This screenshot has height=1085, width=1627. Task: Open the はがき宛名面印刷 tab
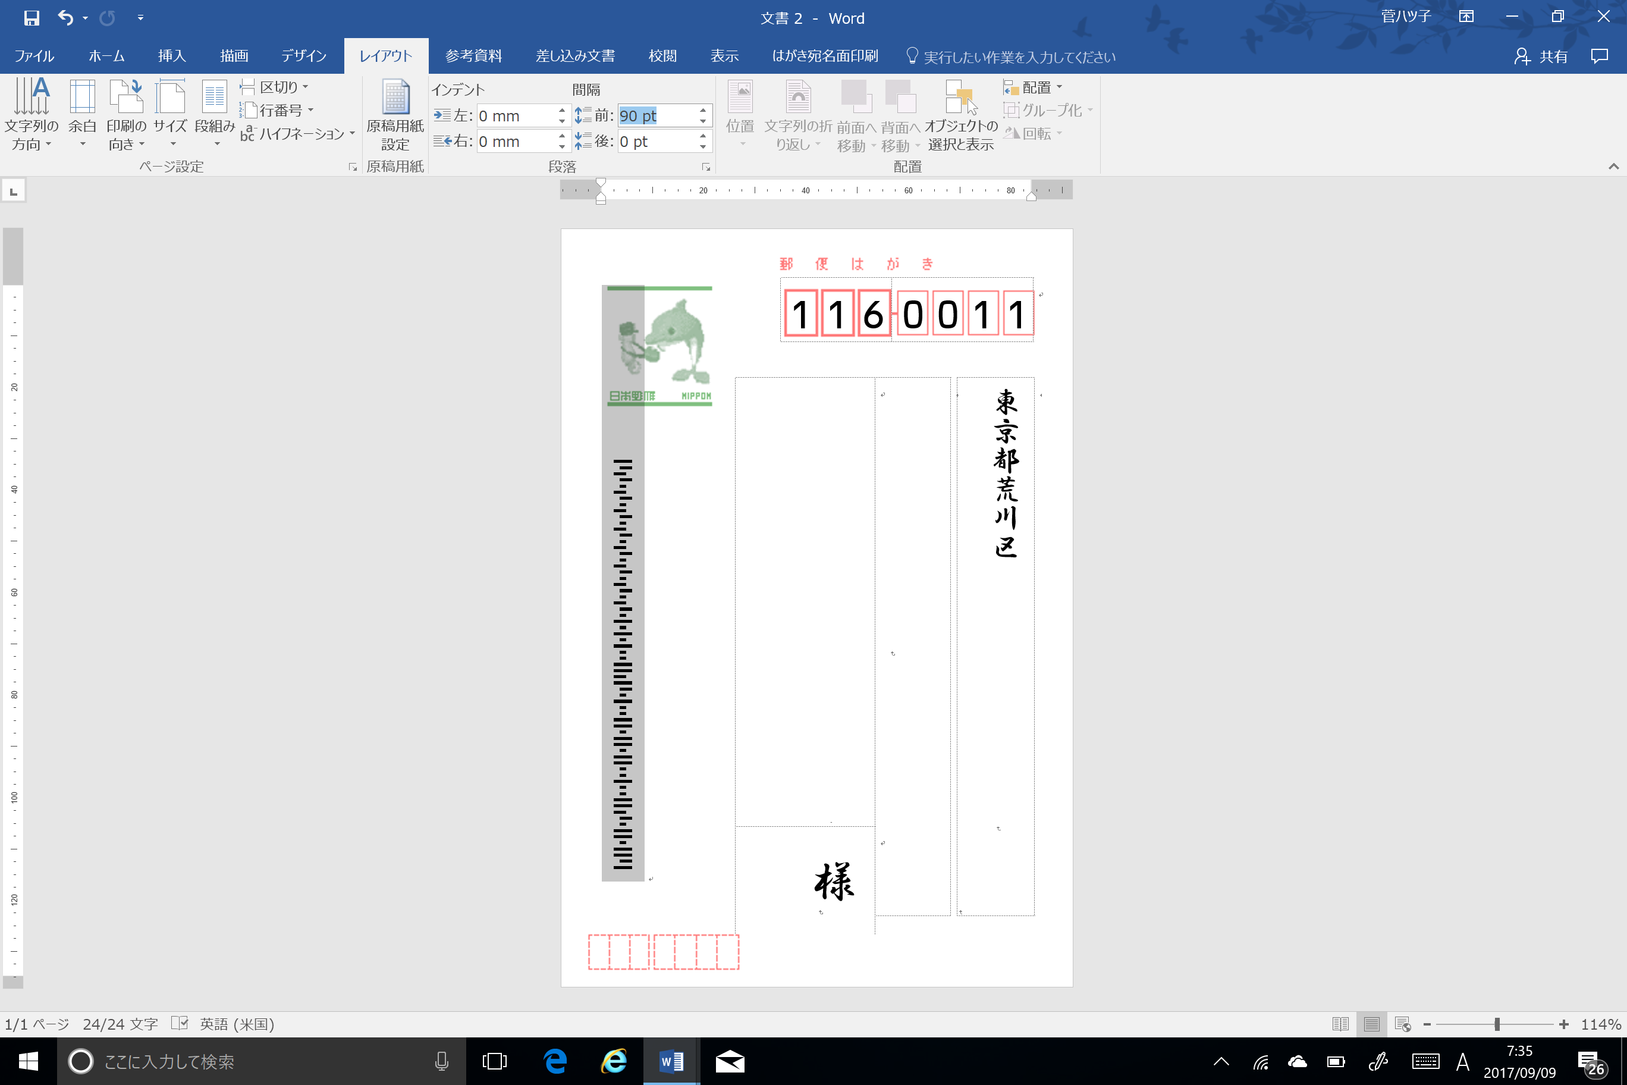(x=825, y=56)
